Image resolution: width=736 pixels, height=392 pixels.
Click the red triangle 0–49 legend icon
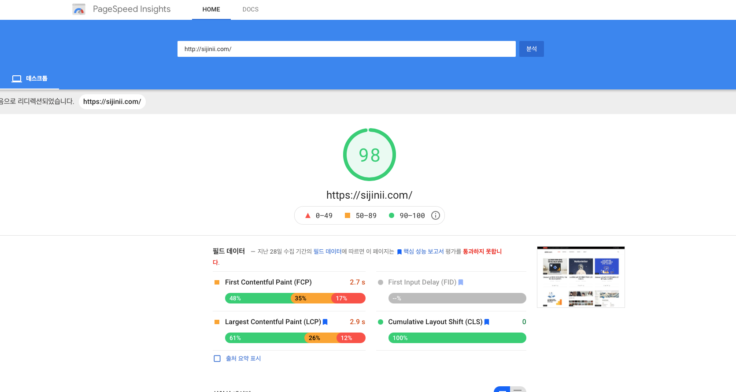(308, 215)
